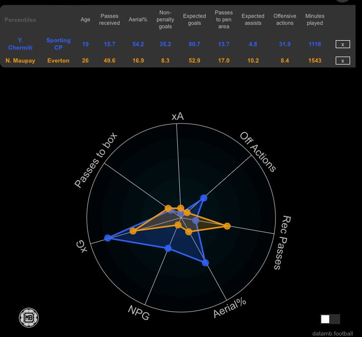Image resolution: width=362 pixels, height=337 pixels.
Task: Click Maupay's orange xG radar point
Action: point(133,231)
